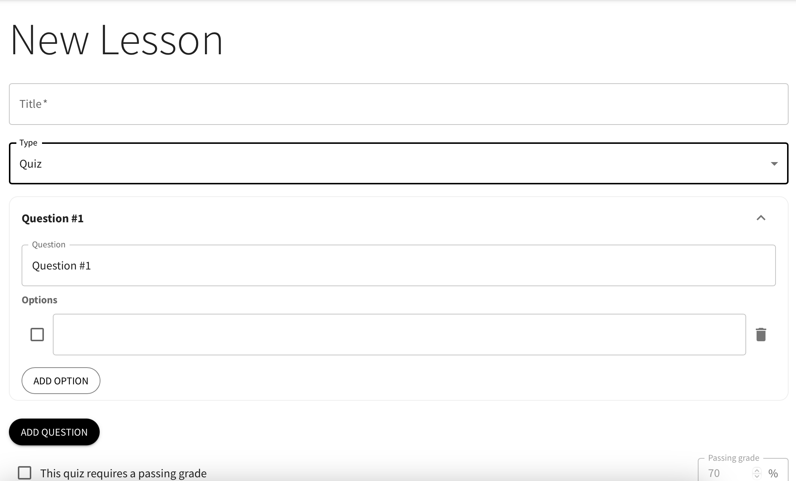Click the Passing grade number field
The width and height of the screenshot is (796, 481).
(x=725, y=473)
